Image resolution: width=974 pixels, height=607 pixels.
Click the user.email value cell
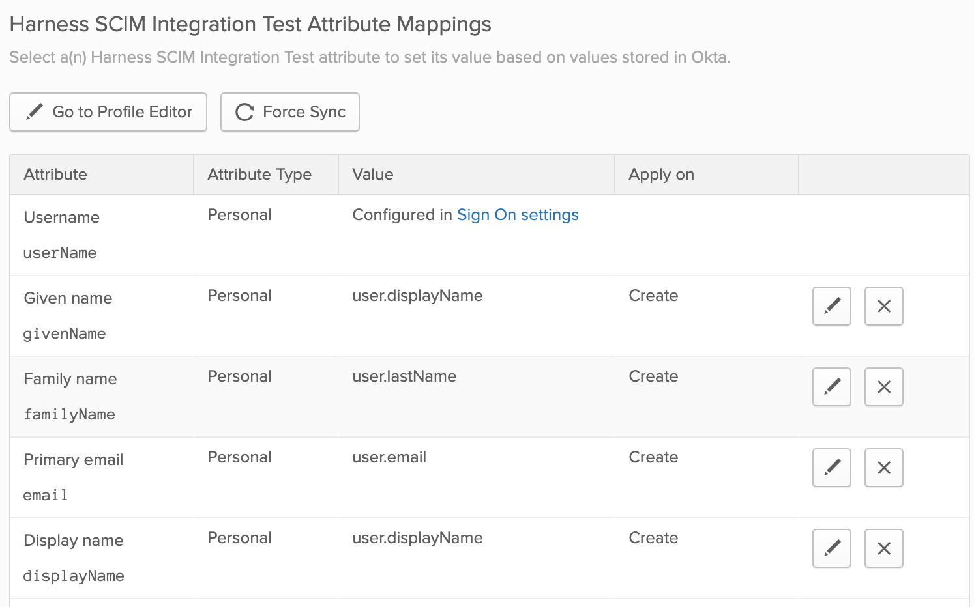tap(389, 457)
